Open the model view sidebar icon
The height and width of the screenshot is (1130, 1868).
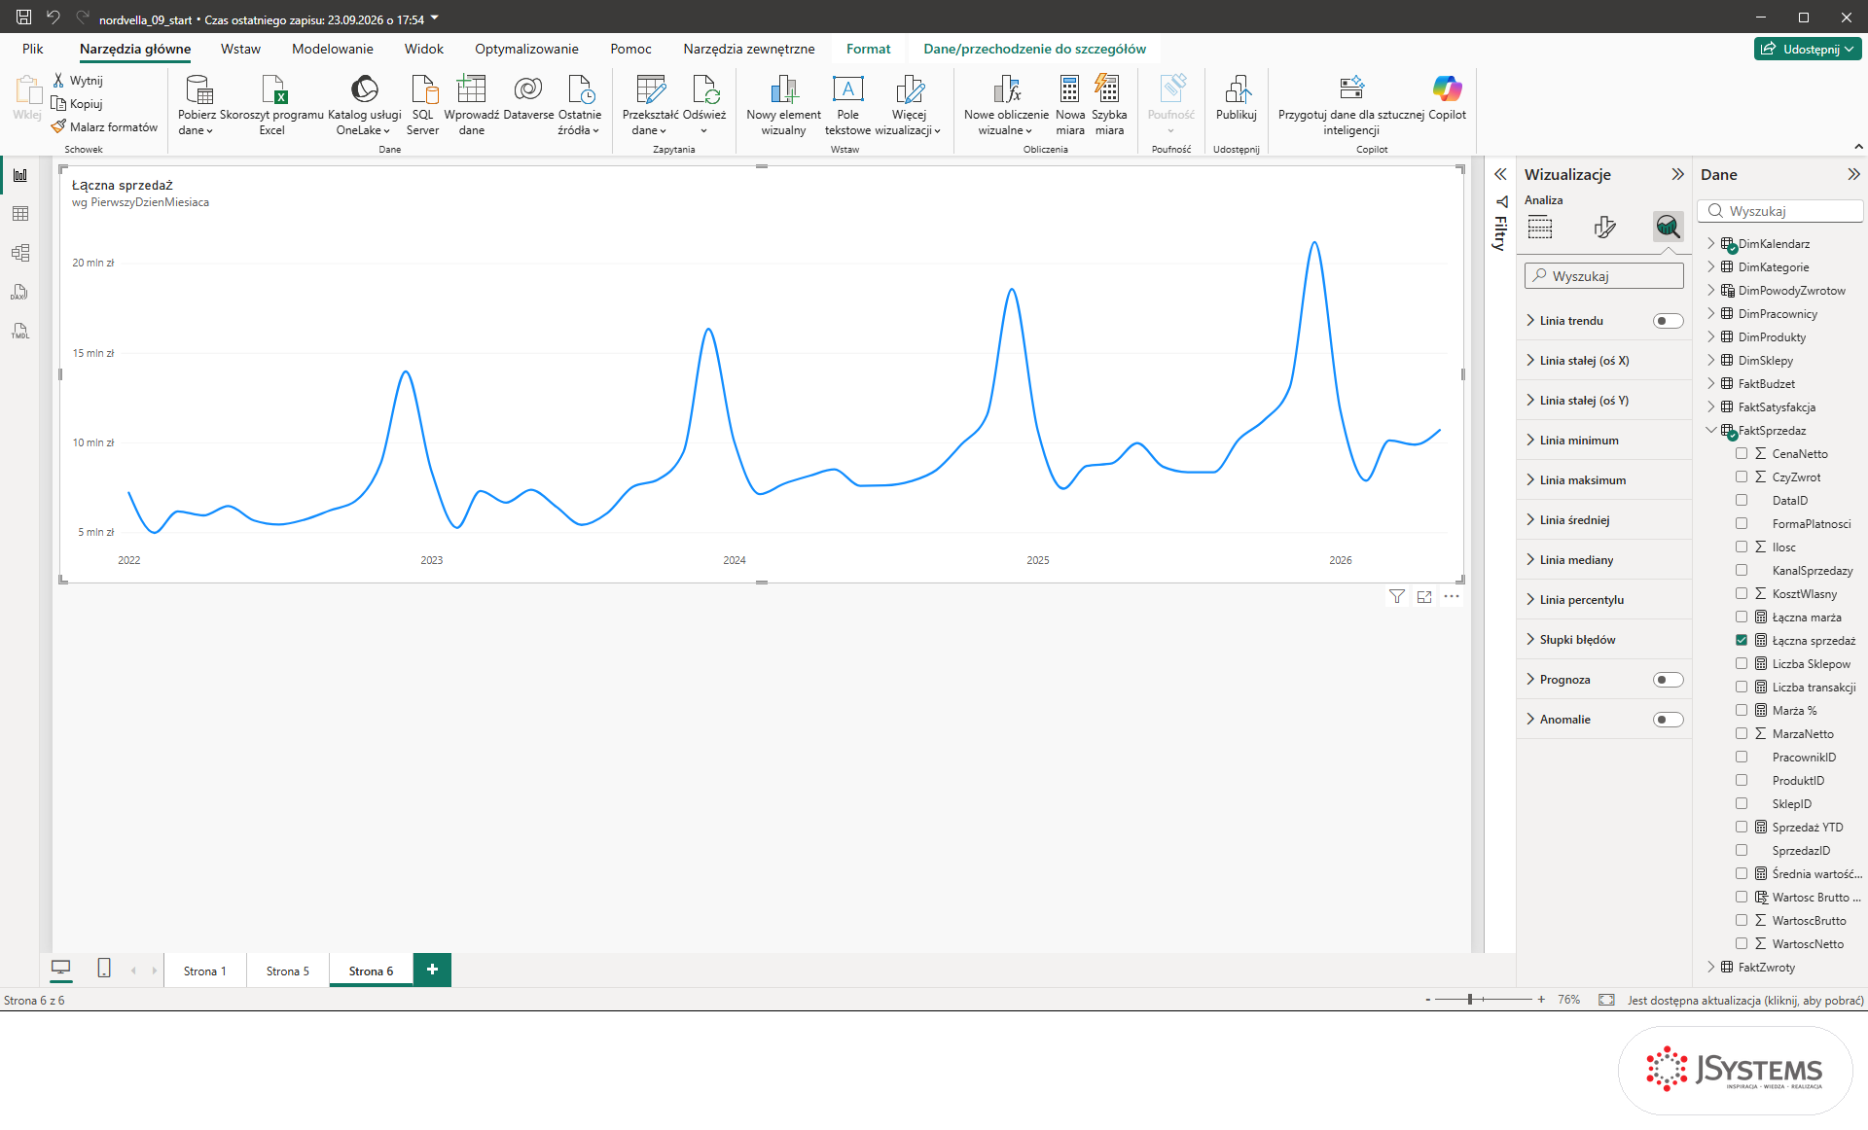20,253
